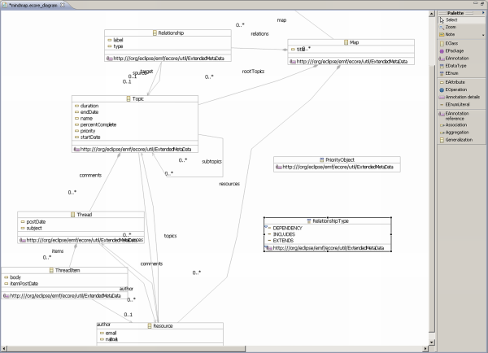488x353 pixels.
Task: Click the horizontal scrollbar right arrow
Action: (425, 349)
